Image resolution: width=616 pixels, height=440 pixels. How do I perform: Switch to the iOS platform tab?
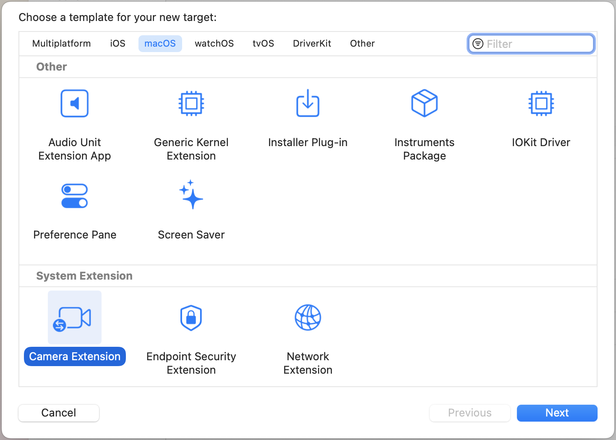tap(118, 44)
